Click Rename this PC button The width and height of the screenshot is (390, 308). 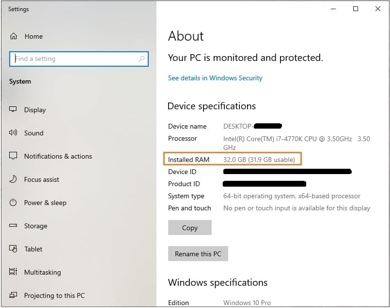tap(198, 253)
